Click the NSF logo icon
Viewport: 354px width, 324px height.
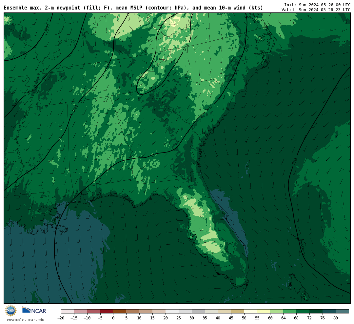coord(10,311)
